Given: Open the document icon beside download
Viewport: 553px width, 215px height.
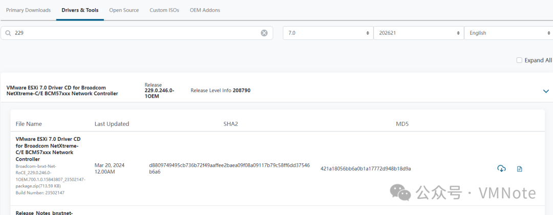Looking at the screenshot, I should point(519,169).
